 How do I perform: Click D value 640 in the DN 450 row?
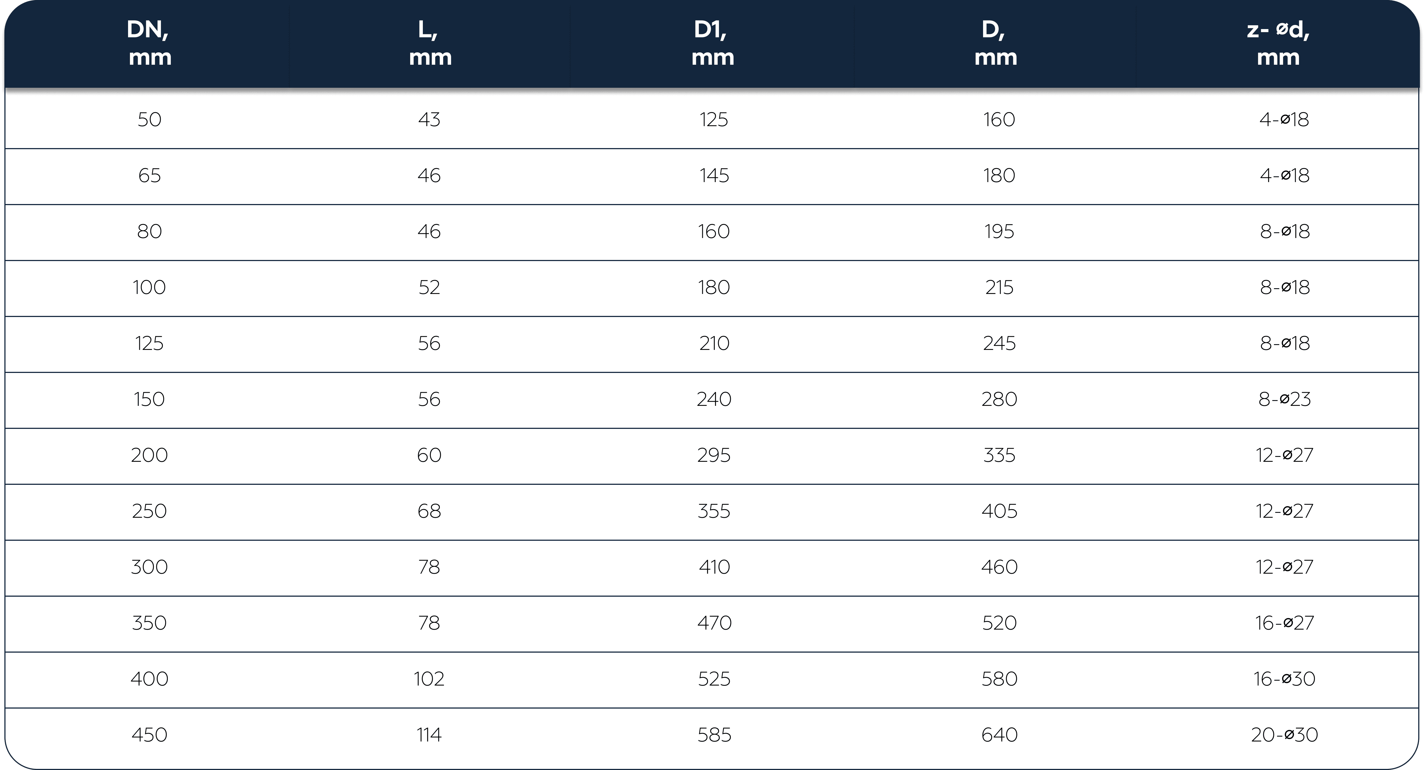coord(999,735)
